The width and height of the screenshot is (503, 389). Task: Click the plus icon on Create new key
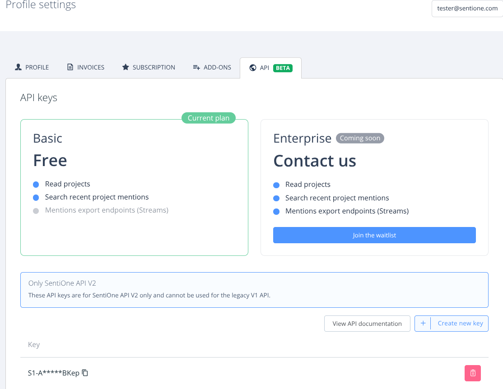pyautogui.click(x=423, y=323)
